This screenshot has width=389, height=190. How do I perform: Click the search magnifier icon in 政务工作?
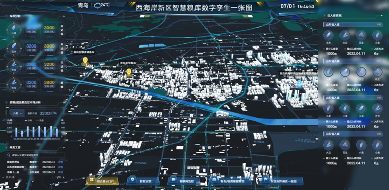pos(9,155)
